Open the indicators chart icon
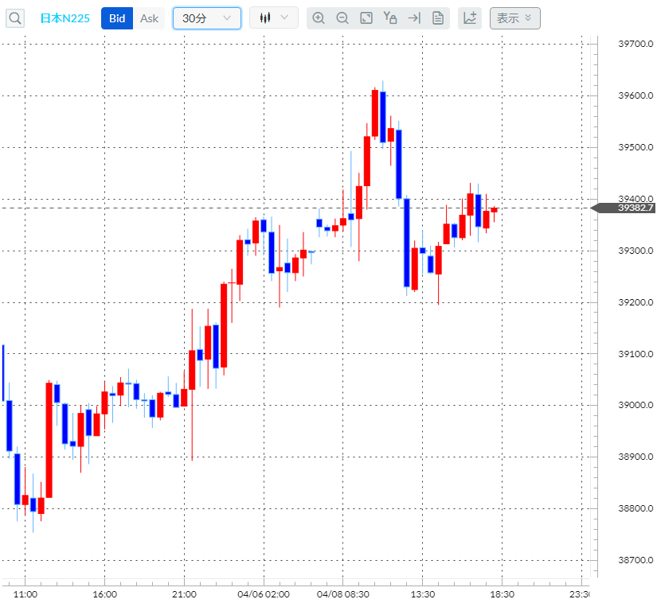 [469, 18]
